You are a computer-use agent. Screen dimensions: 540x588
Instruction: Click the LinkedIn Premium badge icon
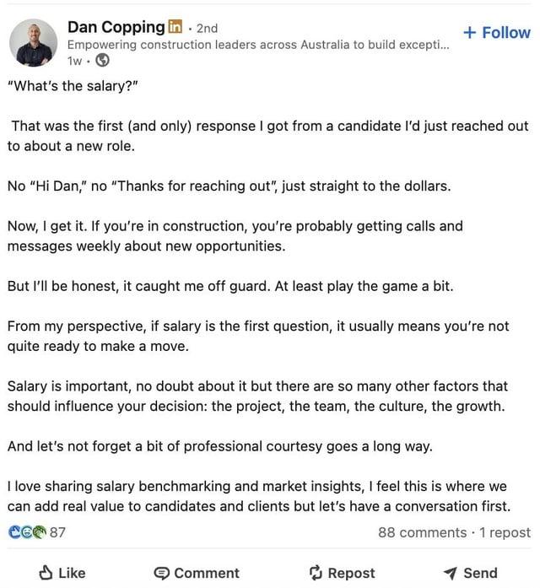pos(175,27)
